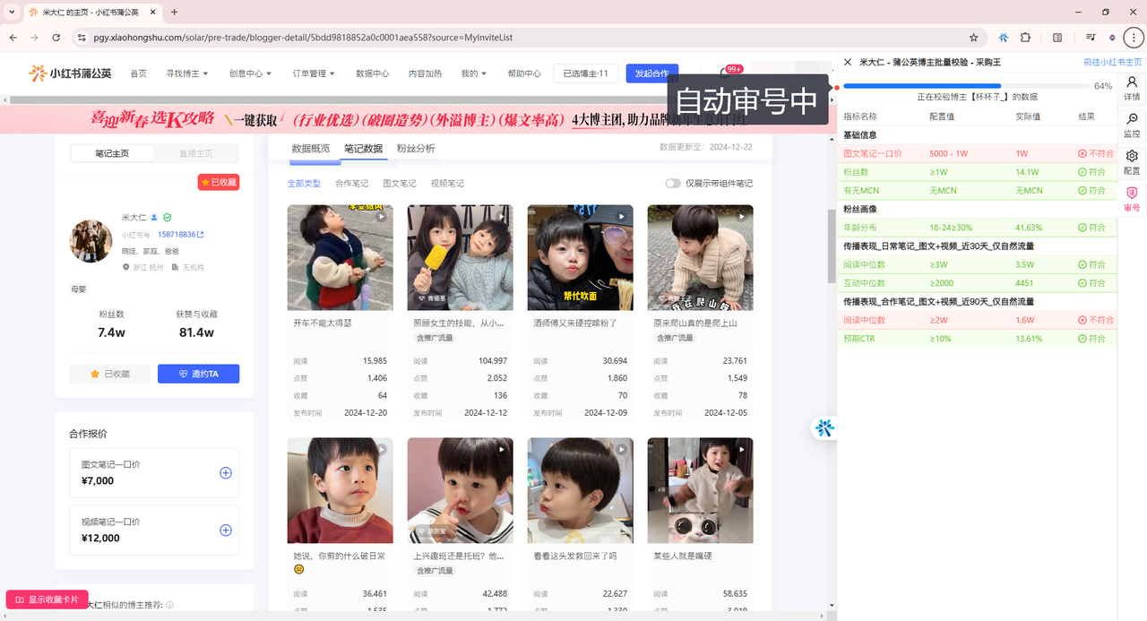Screen dimensions: 1147x621
Task: Add the 视频笔记一口价 with its plus icon
Action: [226, 530]
